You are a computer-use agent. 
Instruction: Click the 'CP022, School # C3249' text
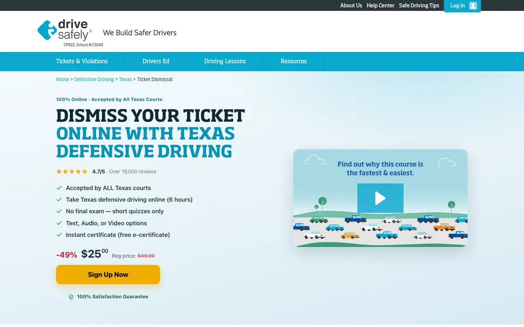click(x=83, y=45)
